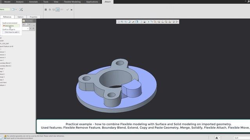Click the find binoculars status bar icon
Image resolution: width=250 pixels, height=140 pixels.
tap(216, 138)
